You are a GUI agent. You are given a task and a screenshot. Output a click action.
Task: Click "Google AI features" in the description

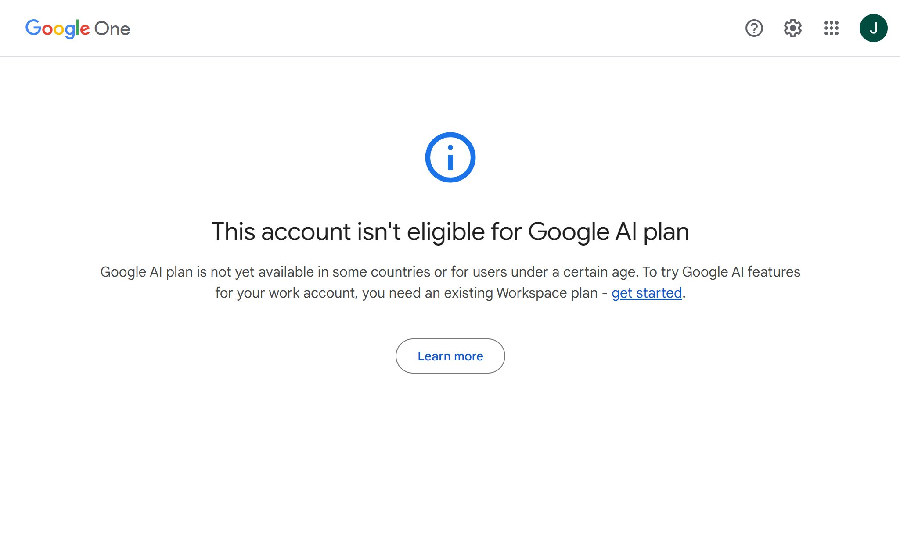pyautogui.click(x=741, y=272)
